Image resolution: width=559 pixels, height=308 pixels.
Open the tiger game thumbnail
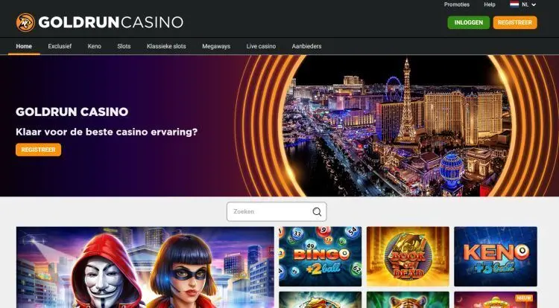(x=408, y=300)
